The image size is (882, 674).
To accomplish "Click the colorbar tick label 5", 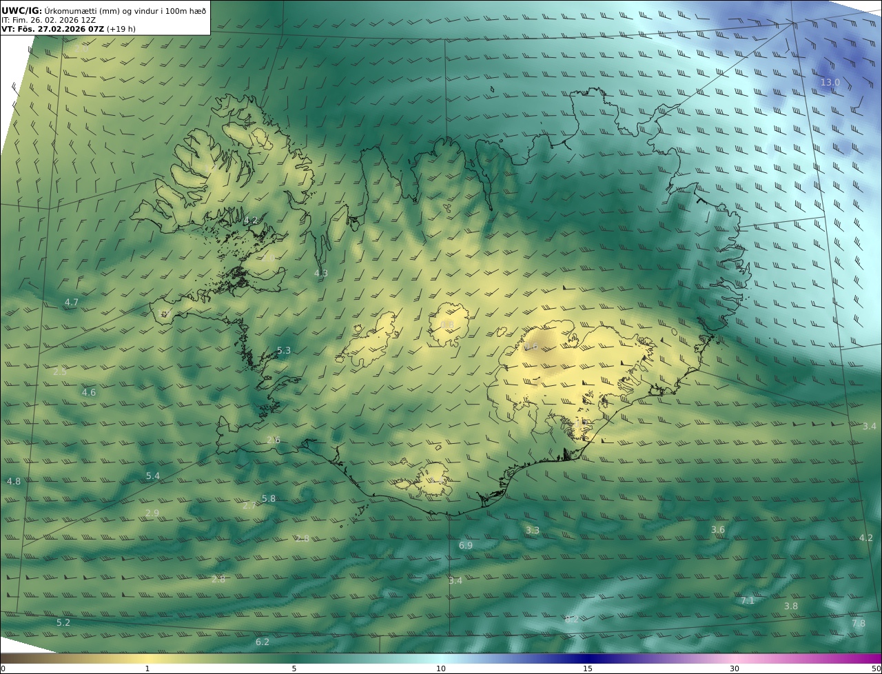I will [x=294, y=668].
